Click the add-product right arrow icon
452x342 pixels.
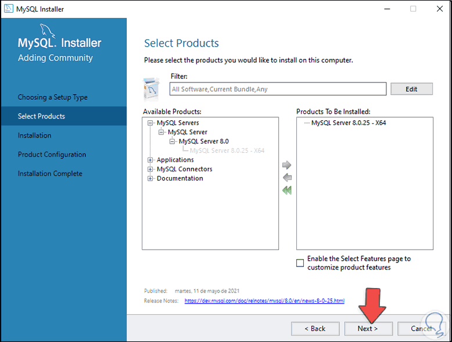pos(287,165)
